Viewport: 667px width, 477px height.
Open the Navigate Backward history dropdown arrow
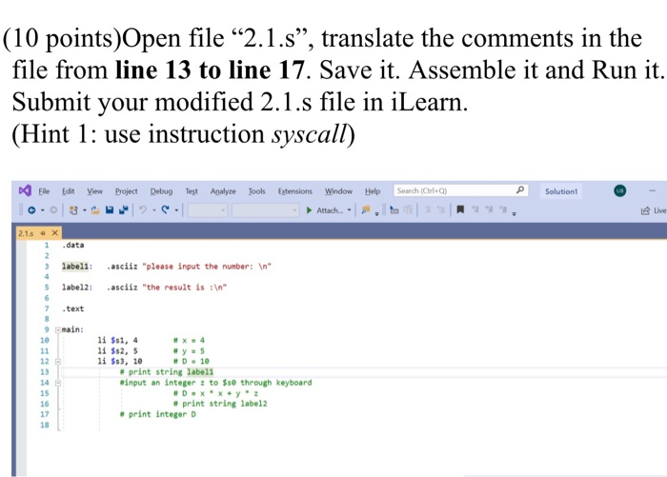coord(43,210)
